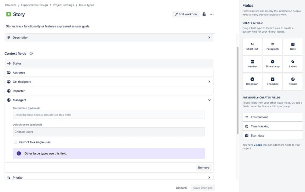The image size is (305, 192).
Task: Click the purple info icon in banner
Action: pyautogui.click(x=19, y=153)
